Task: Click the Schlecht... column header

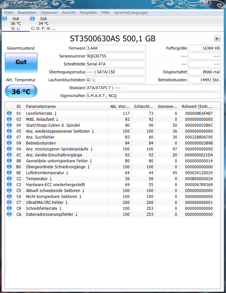Action: 144,107
